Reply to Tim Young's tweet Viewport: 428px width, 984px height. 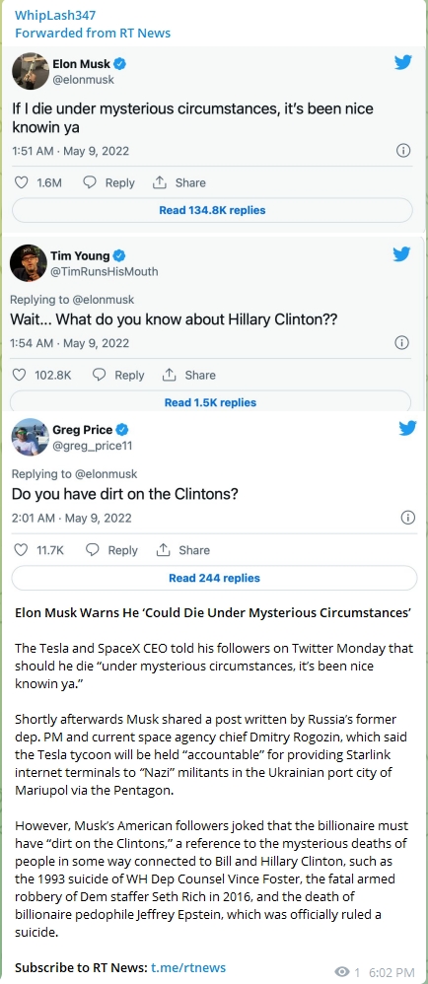pyautogui.click(x=118, y=375)
